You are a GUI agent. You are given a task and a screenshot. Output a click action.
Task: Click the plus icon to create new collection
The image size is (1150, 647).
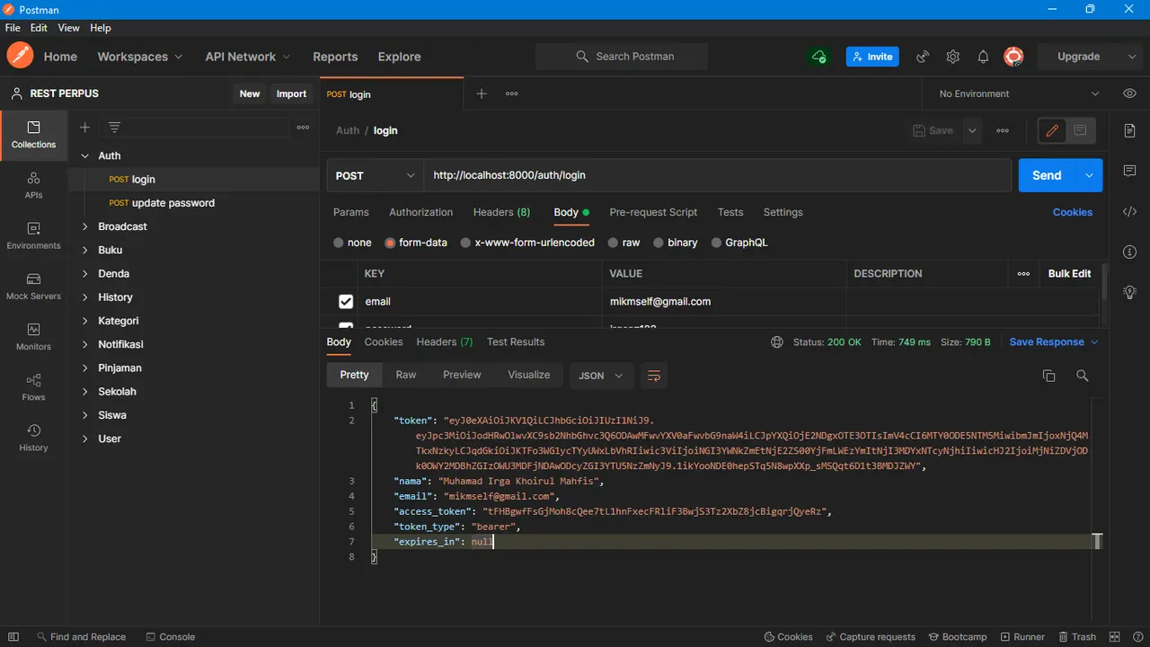[85, 128]
